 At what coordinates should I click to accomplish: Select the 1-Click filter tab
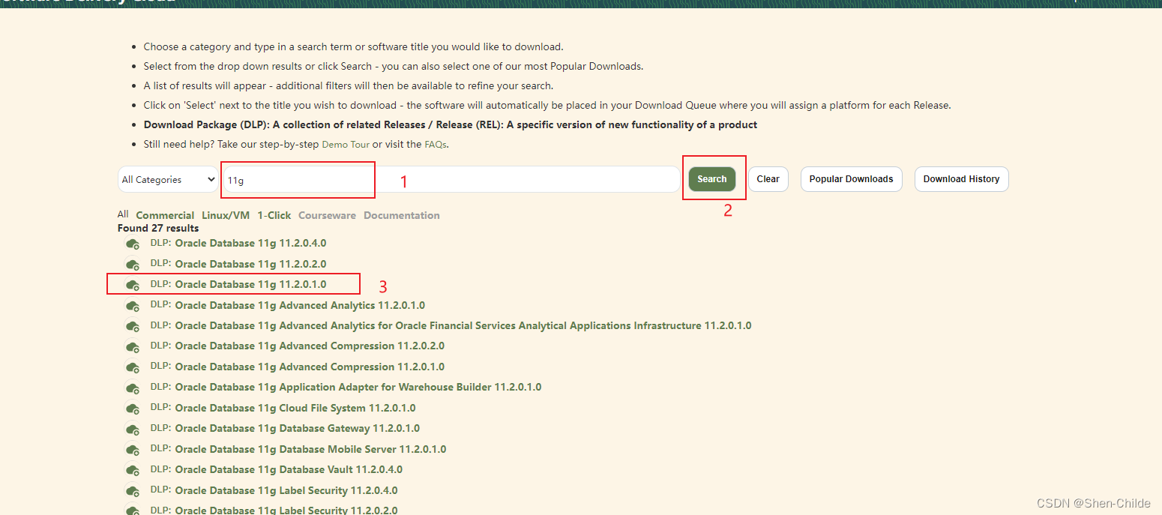pos(274,215)
